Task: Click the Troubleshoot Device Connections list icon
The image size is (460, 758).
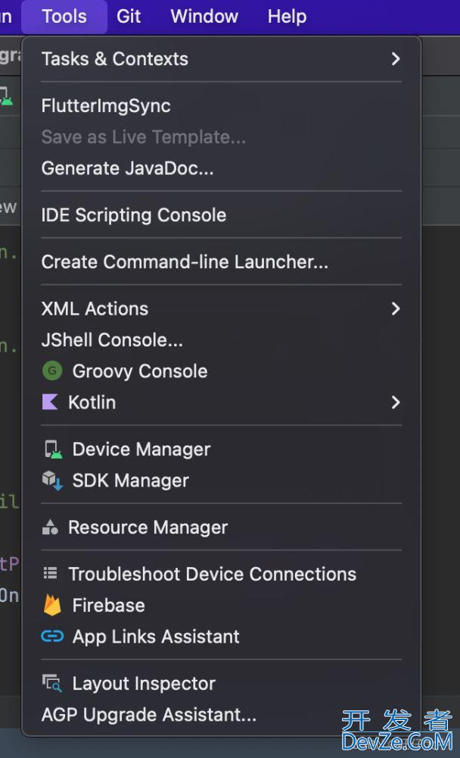Action: point(50,573)
